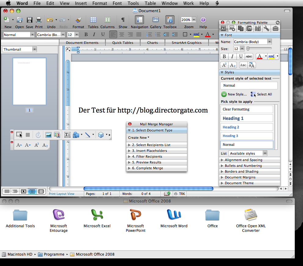The height and width of the screenshot is (266, 303).
Task: Open Project Palette briefcase icon
Action: [275, 29]
